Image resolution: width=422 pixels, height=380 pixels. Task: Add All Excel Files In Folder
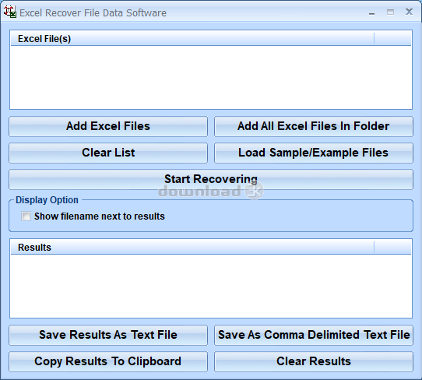pos(314,126)
